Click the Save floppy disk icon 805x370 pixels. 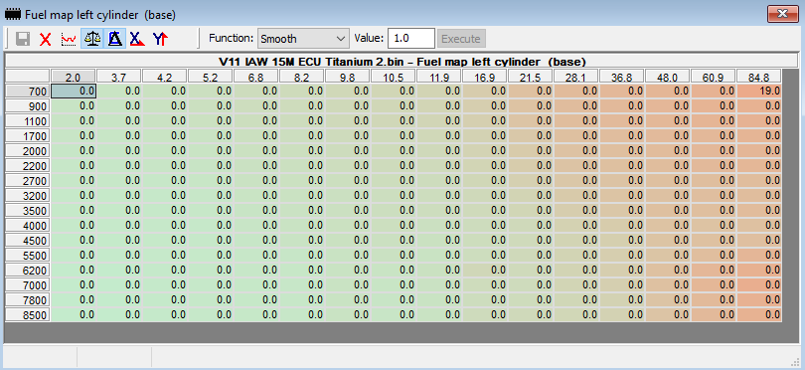pos(23,39)
